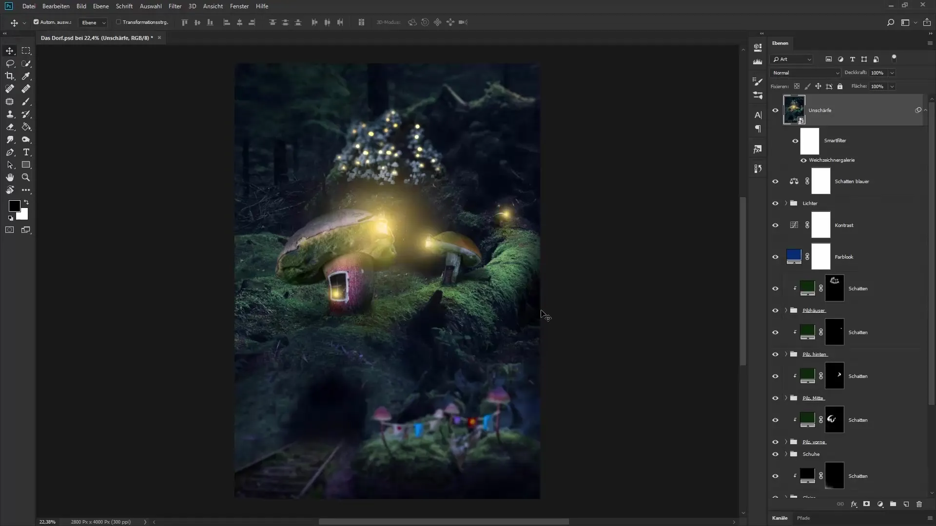The width and height of the screenshot is (936, 526).
Task: Open the Fläche fill dropdown
Action: pyautogui.click(x=892, y=87)
